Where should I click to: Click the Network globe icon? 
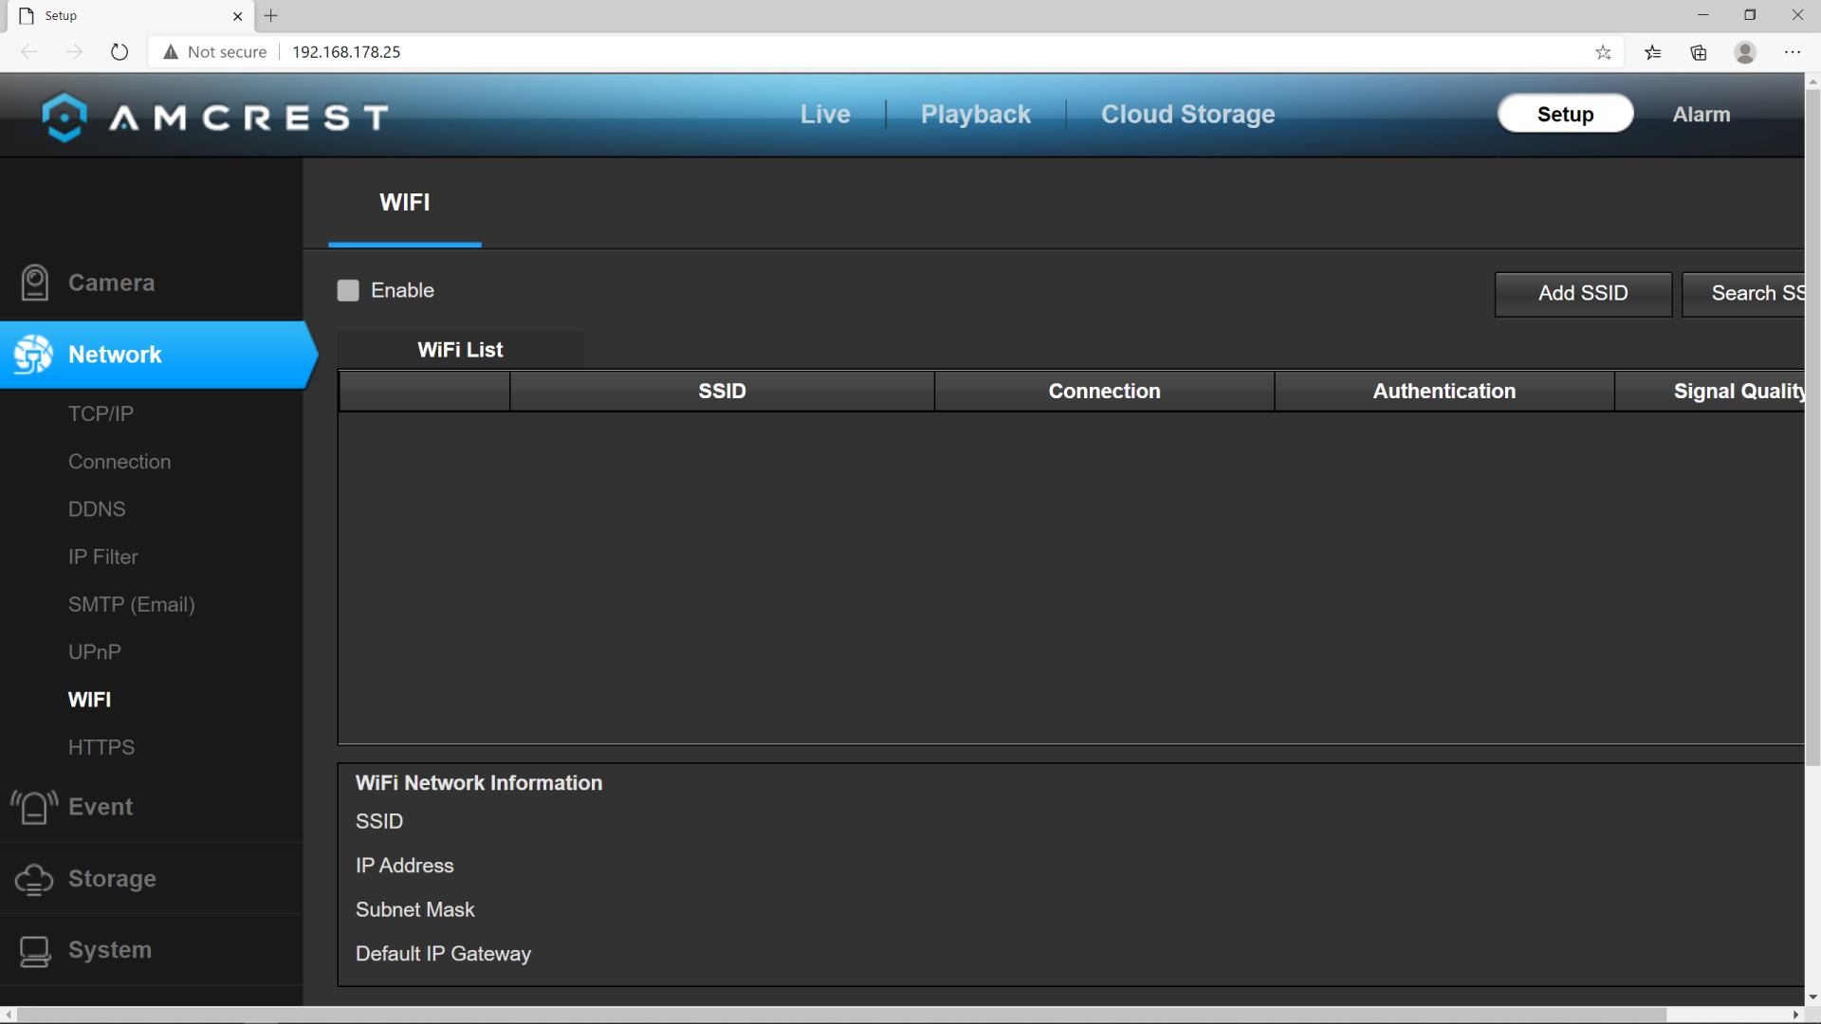pos(33,355)
